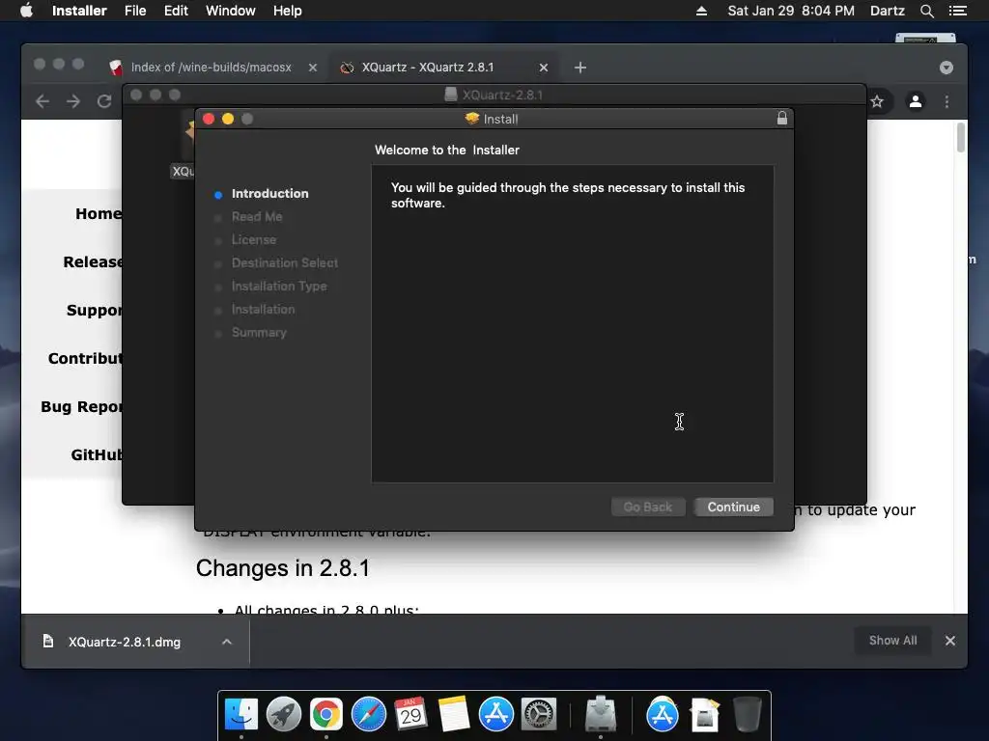Open Spotlight search magnifier icon
Viewport: 989px width, 741px height.
tap(926, 11)
